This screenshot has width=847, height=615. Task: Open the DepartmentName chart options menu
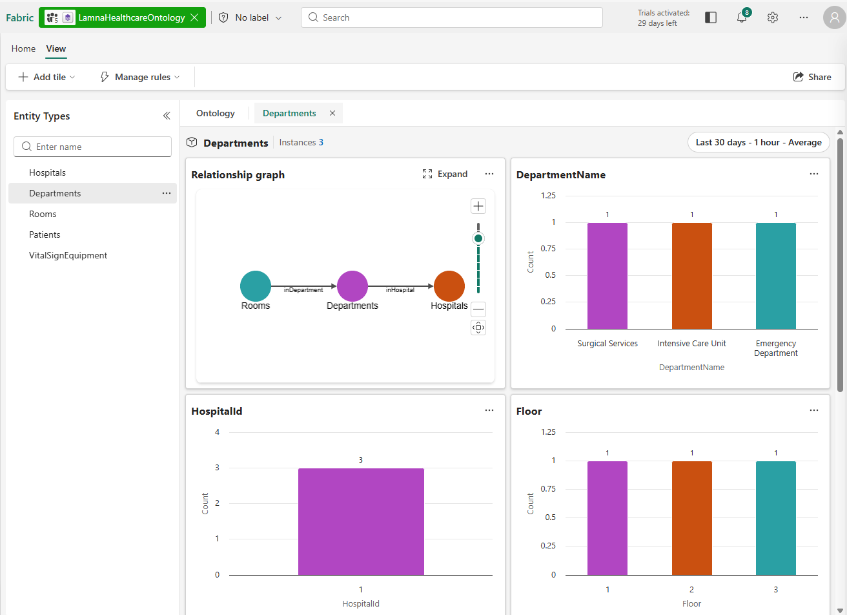[x=813, y=174]
